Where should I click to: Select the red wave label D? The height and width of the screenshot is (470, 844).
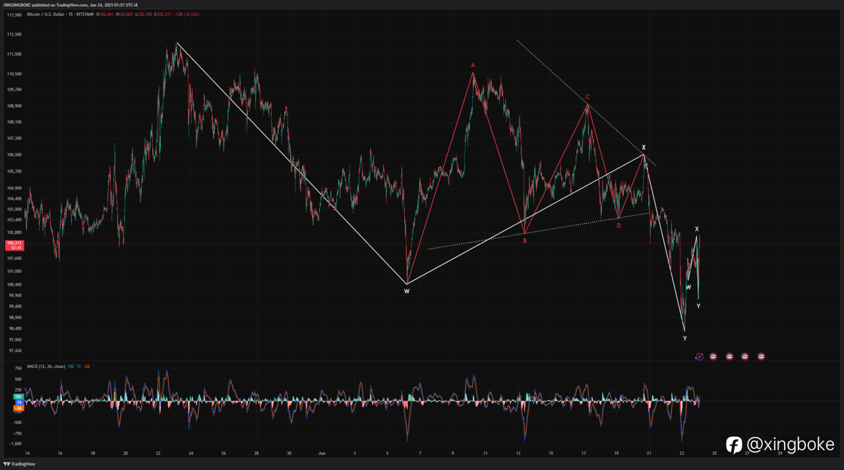[x=618, y=225]
